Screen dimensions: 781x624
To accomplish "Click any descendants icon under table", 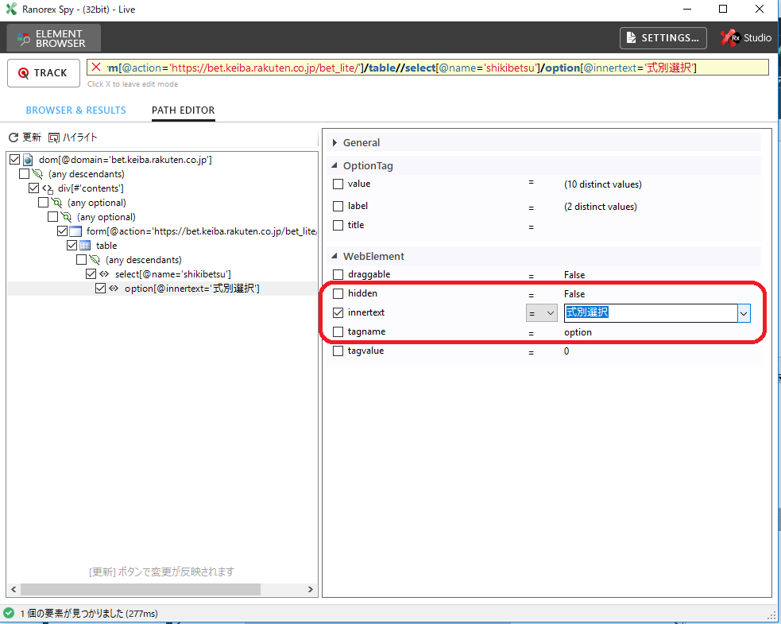I will (x=95, y=260).
